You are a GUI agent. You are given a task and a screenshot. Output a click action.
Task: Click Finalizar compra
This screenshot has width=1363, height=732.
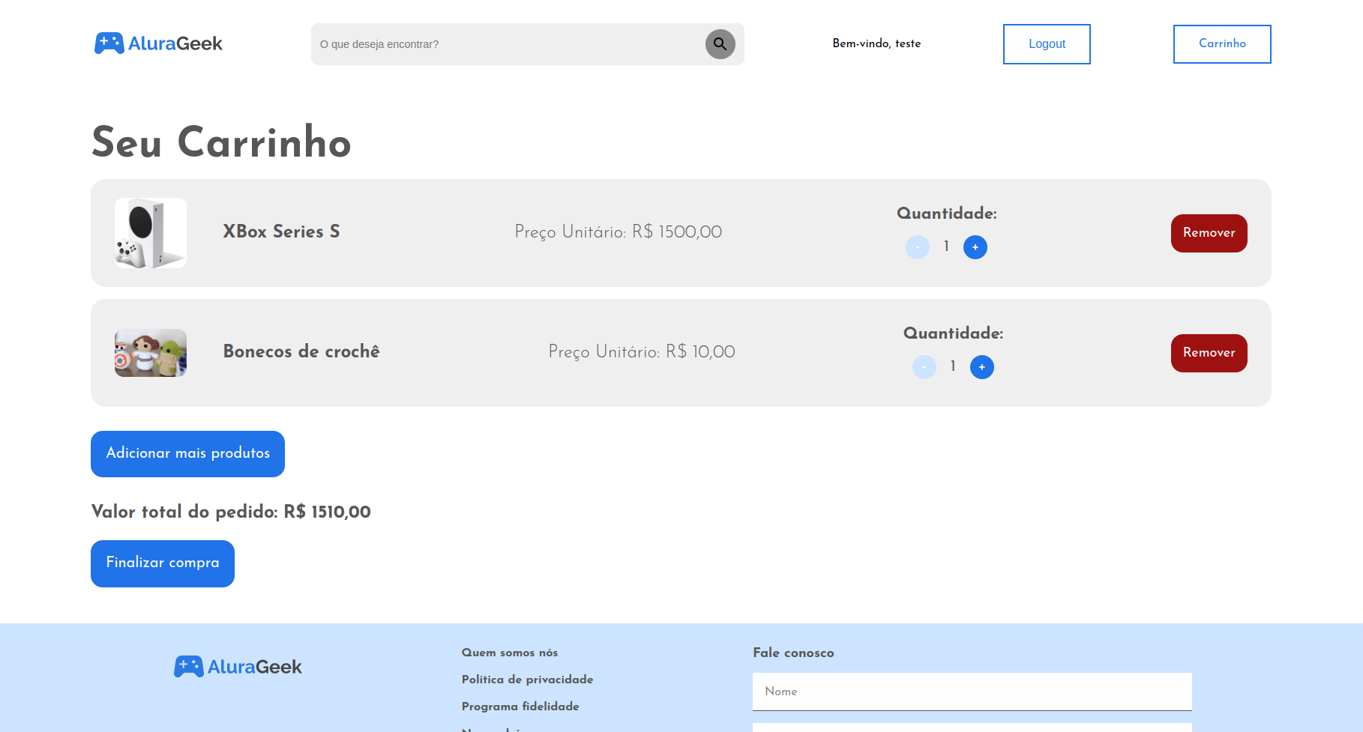pyautogui.click(x=163, y=563)
